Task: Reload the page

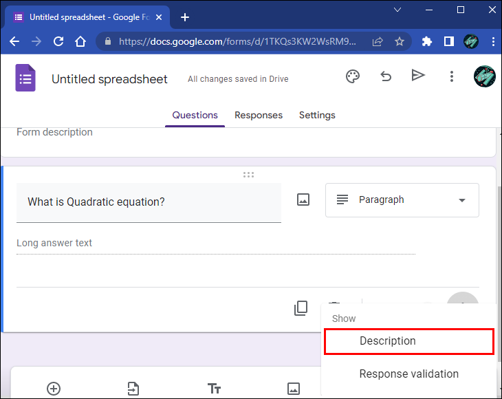Action: [x=58, y=42]
